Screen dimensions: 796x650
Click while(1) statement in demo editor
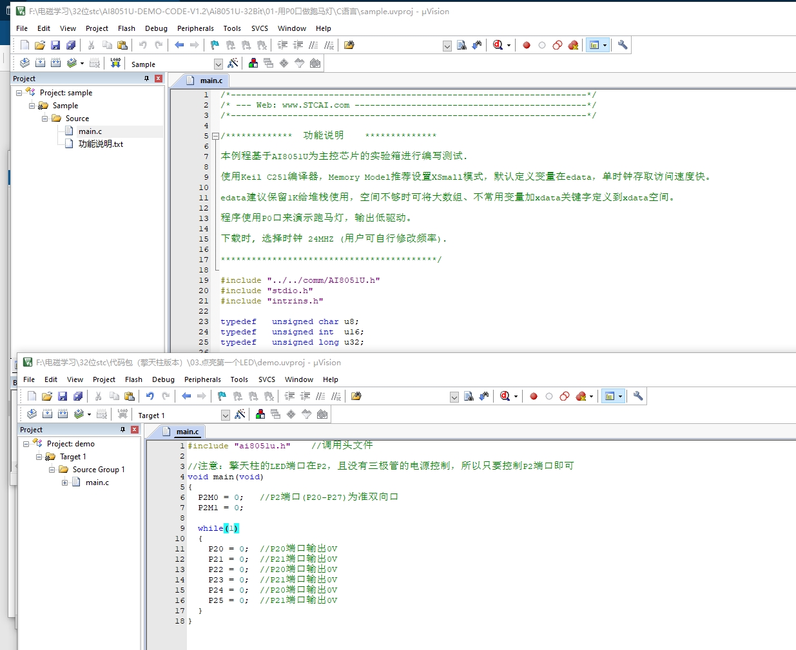pyautogui.click(x=218, y=528)
